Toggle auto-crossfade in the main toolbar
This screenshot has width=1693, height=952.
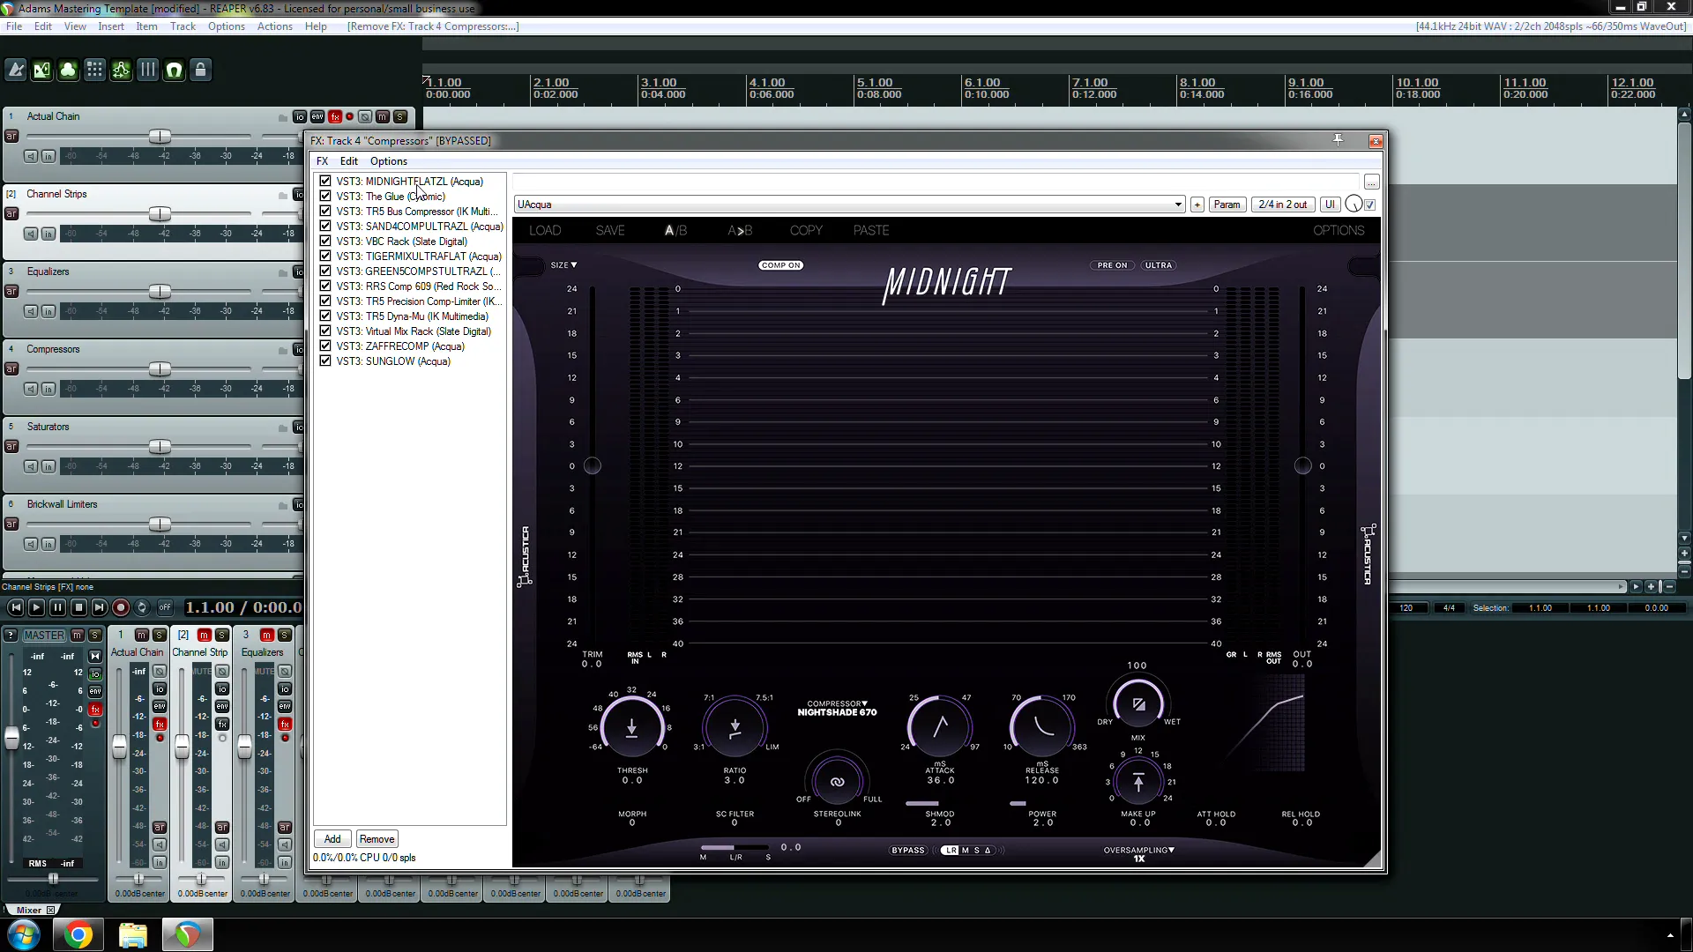coord(42,70)
